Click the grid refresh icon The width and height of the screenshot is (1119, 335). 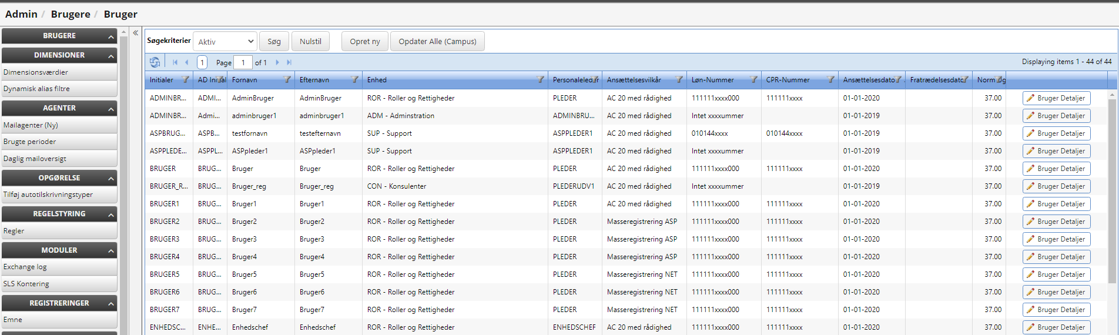pos(155,62)
